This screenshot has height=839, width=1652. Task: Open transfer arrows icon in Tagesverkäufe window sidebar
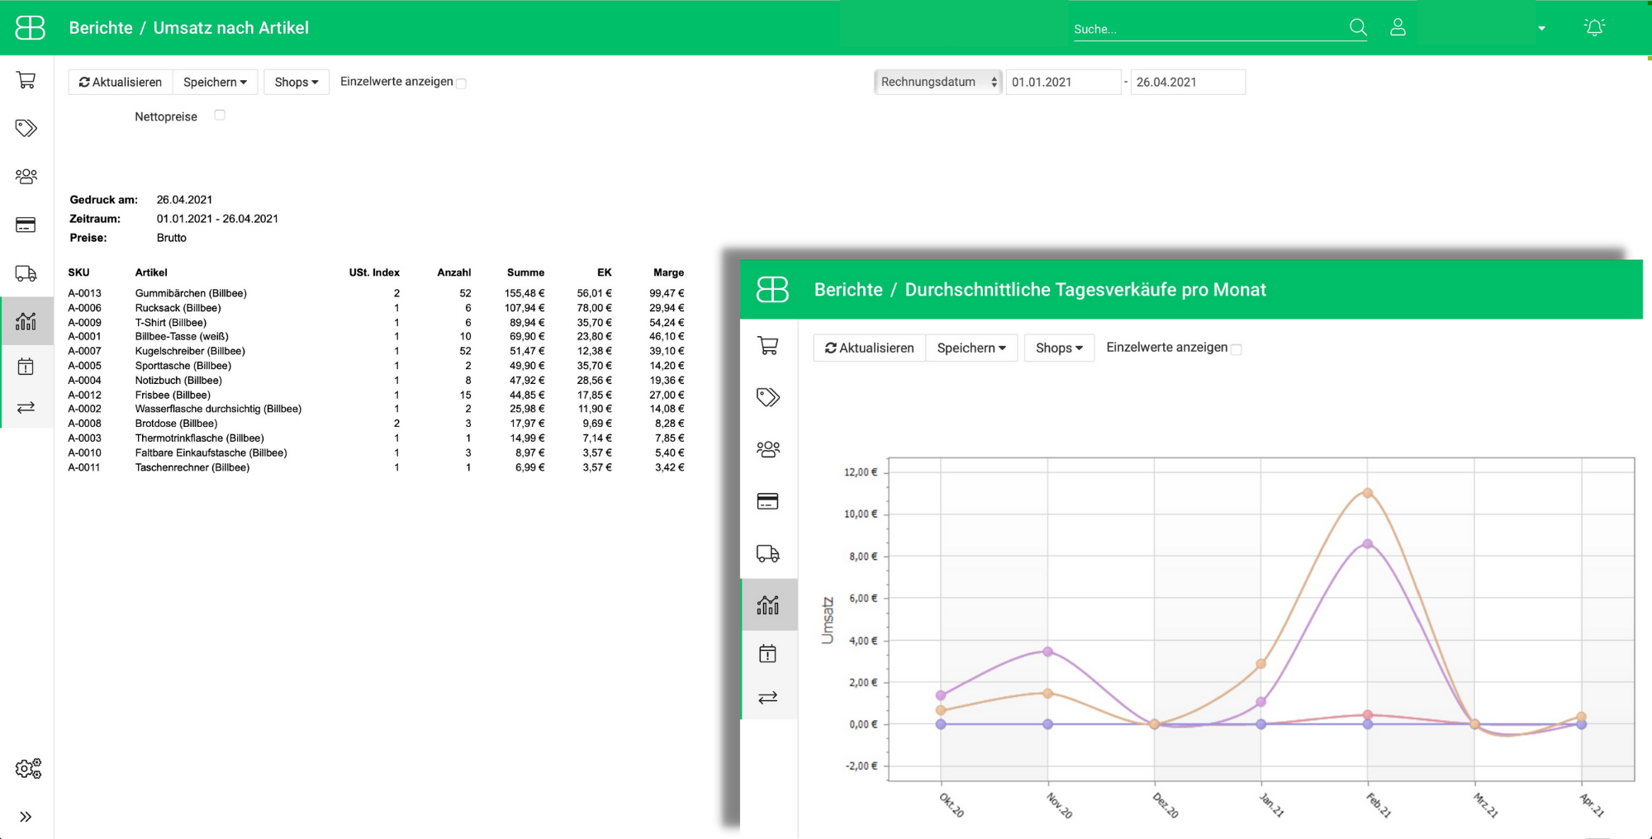click(768, 698)
